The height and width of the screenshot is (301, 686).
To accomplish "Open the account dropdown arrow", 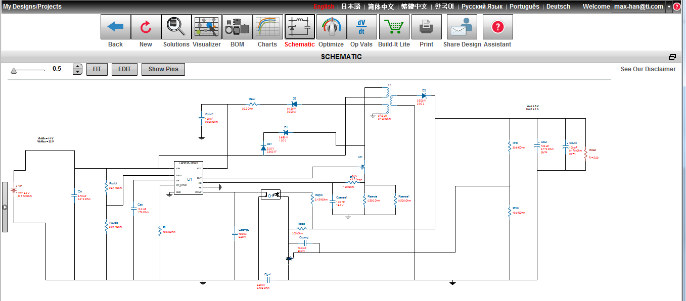I will 669,7.
